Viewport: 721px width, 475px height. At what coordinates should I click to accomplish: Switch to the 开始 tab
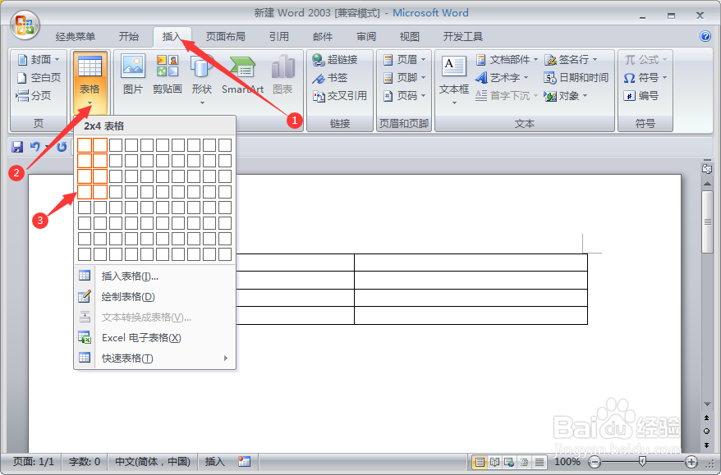coord(129,37)
